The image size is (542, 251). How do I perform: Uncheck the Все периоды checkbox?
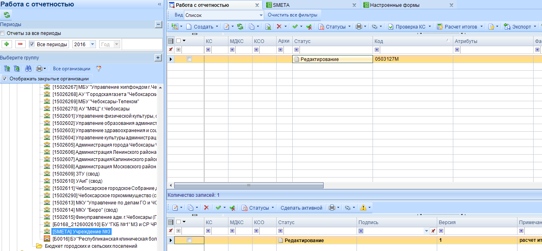(32, 44)
